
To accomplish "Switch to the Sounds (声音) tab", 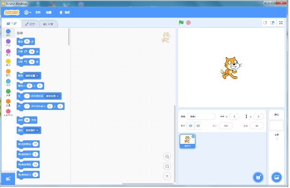I will pos(48,24).
